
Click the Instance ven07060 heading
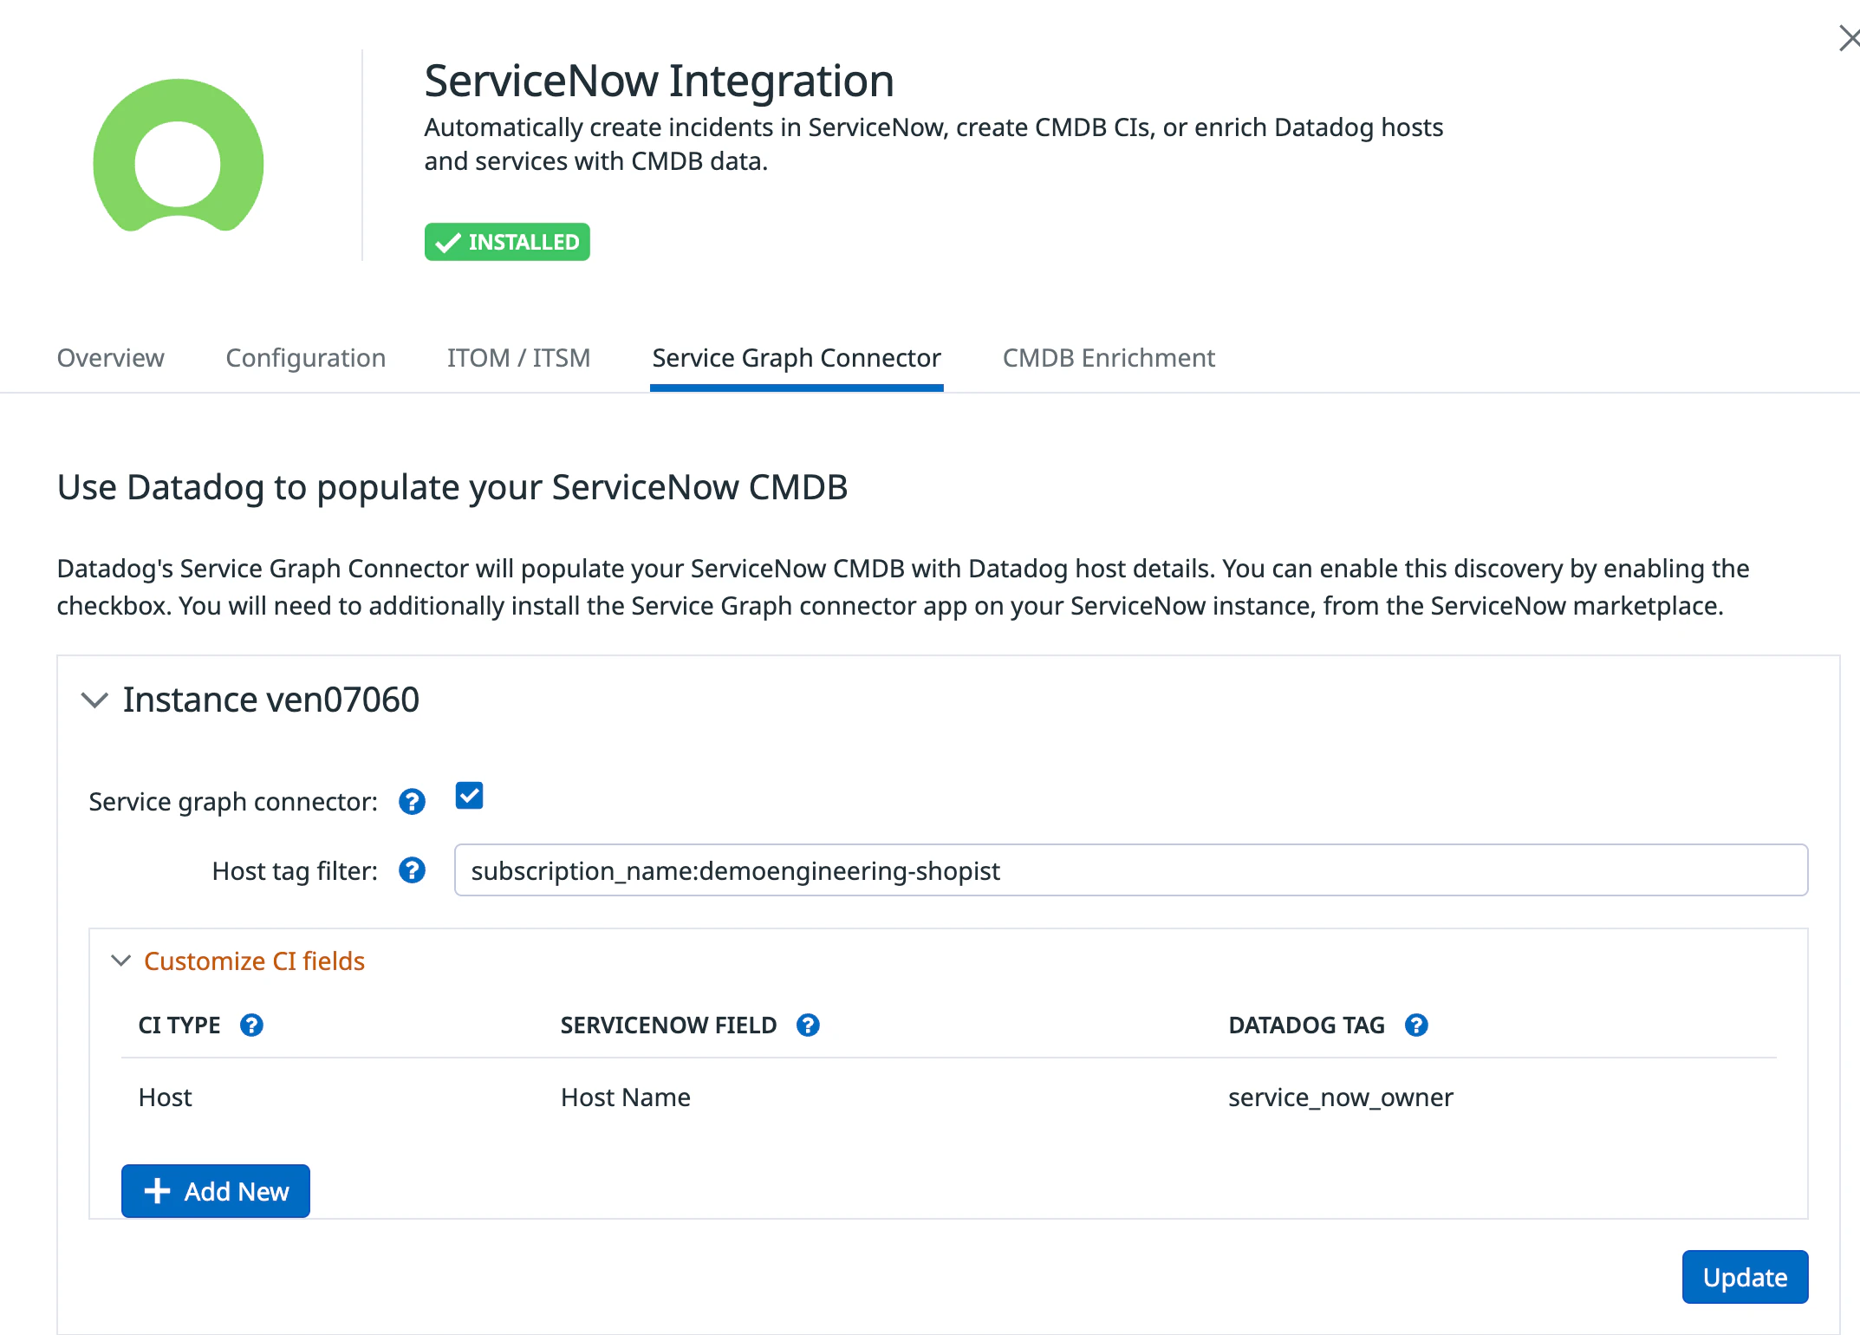pos(270,700)
